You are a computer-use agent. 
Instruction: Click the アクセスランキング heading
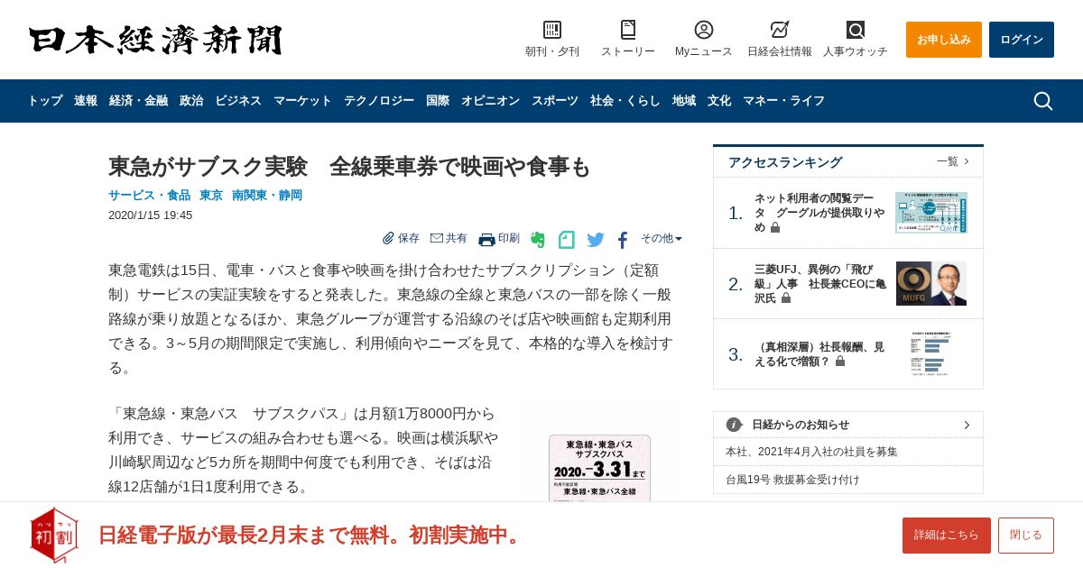pyautogui.click(x=785, y=162)
